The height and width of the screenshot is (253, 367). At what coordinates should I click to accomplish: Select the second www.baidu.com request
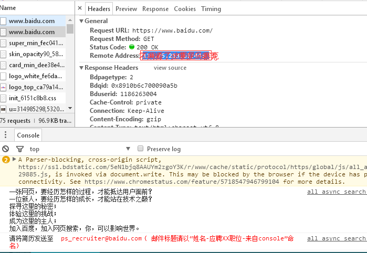coord(32,32)
